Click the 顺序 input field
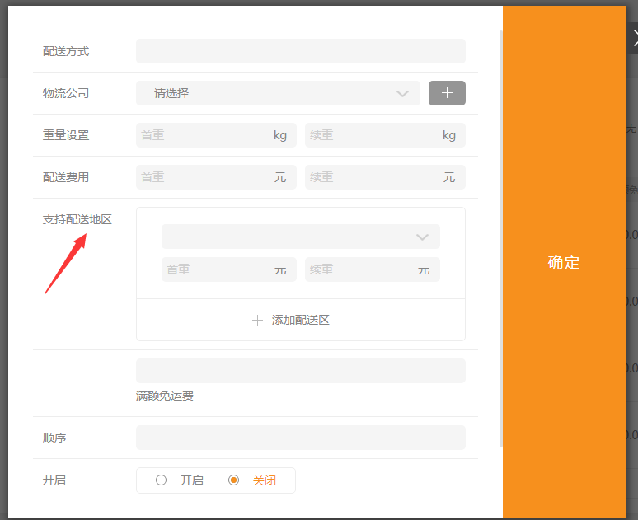The width and height of the screenshot is (638, 520). click(x=300, y=438)
